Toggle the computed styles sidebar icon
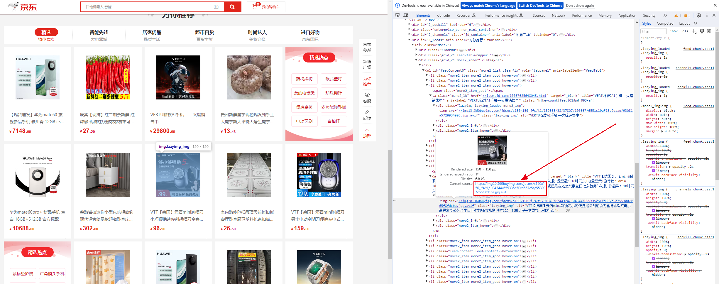 709,31
